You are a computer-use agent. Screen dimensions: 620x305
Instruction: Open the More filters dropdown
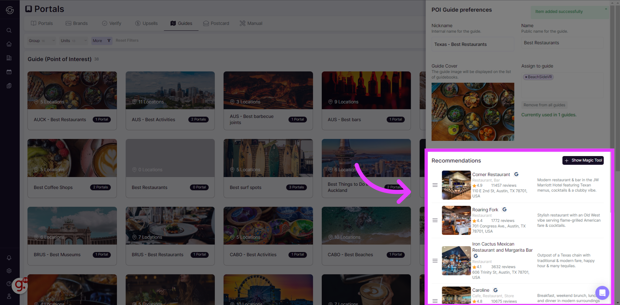(101, 41)
